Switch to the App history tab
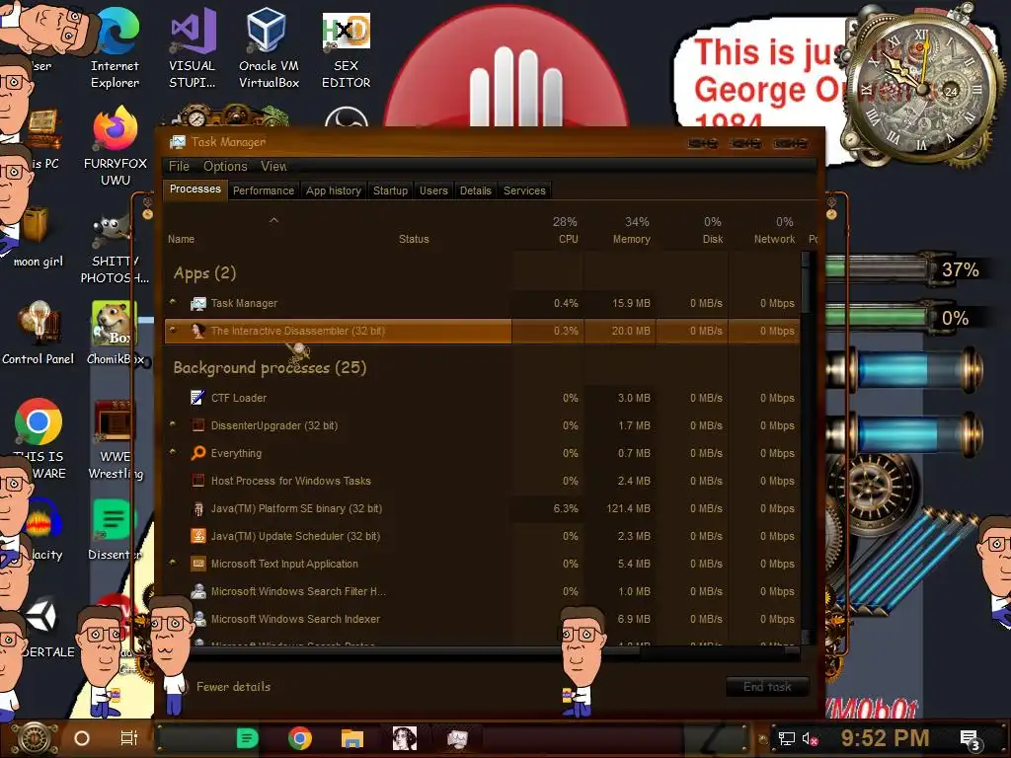Image resolution: width=1011 pixels, height=758 pixels. 334,190
